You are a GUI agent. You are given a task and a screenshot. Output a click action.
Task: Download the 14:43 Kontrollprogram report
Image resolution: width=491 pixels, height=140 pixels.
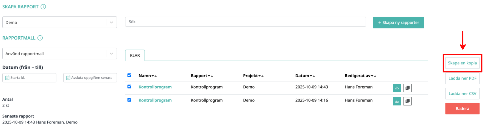tap(397, 88)
